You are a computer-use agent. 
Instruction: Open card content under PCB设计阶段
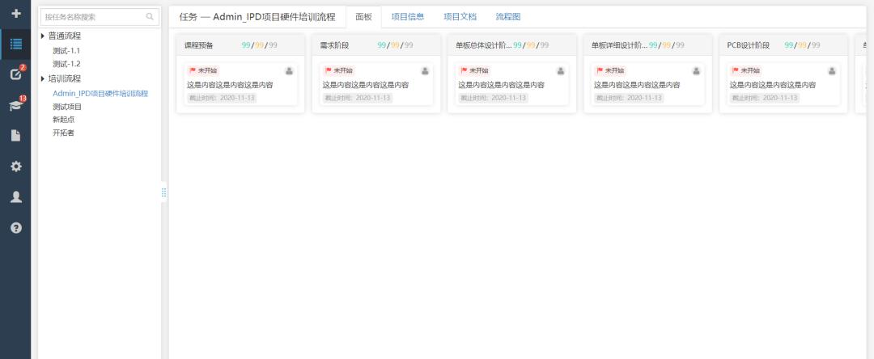[773, 85]
